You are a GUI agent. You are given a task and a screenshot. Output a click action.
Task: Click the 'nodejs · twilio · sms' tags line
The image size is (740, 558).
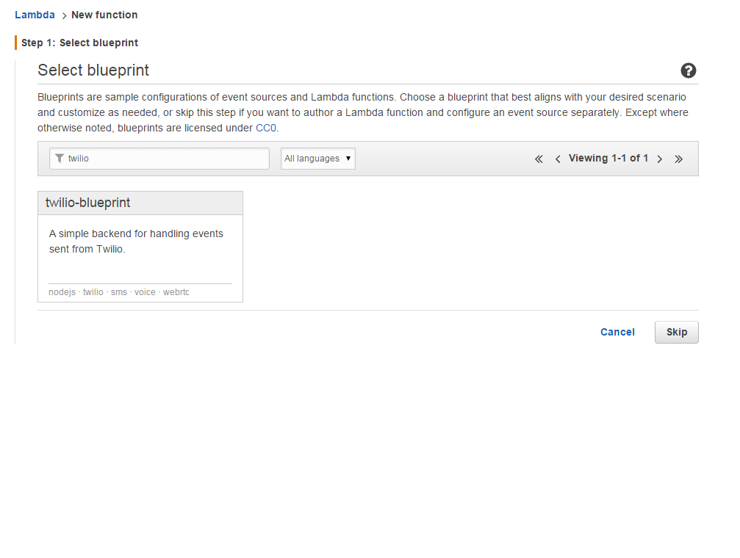[119, 292]
